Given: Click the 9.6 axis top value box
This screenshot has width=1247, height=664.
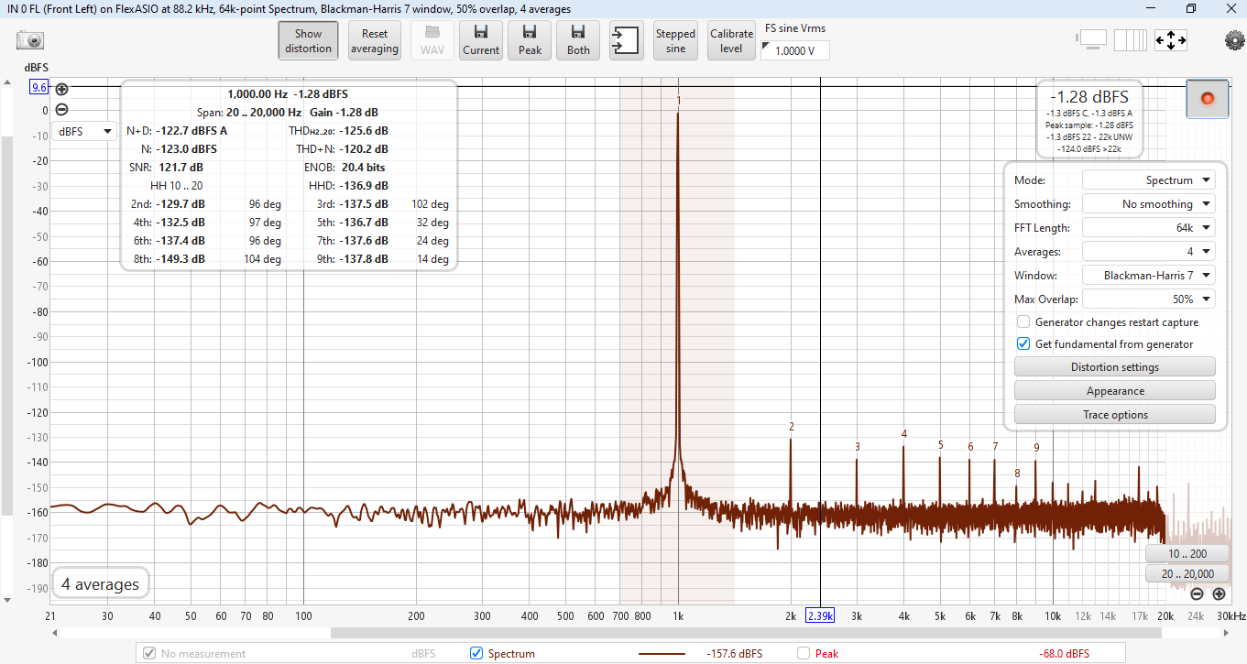Looking at the screenshot, I should coord(39,88).
